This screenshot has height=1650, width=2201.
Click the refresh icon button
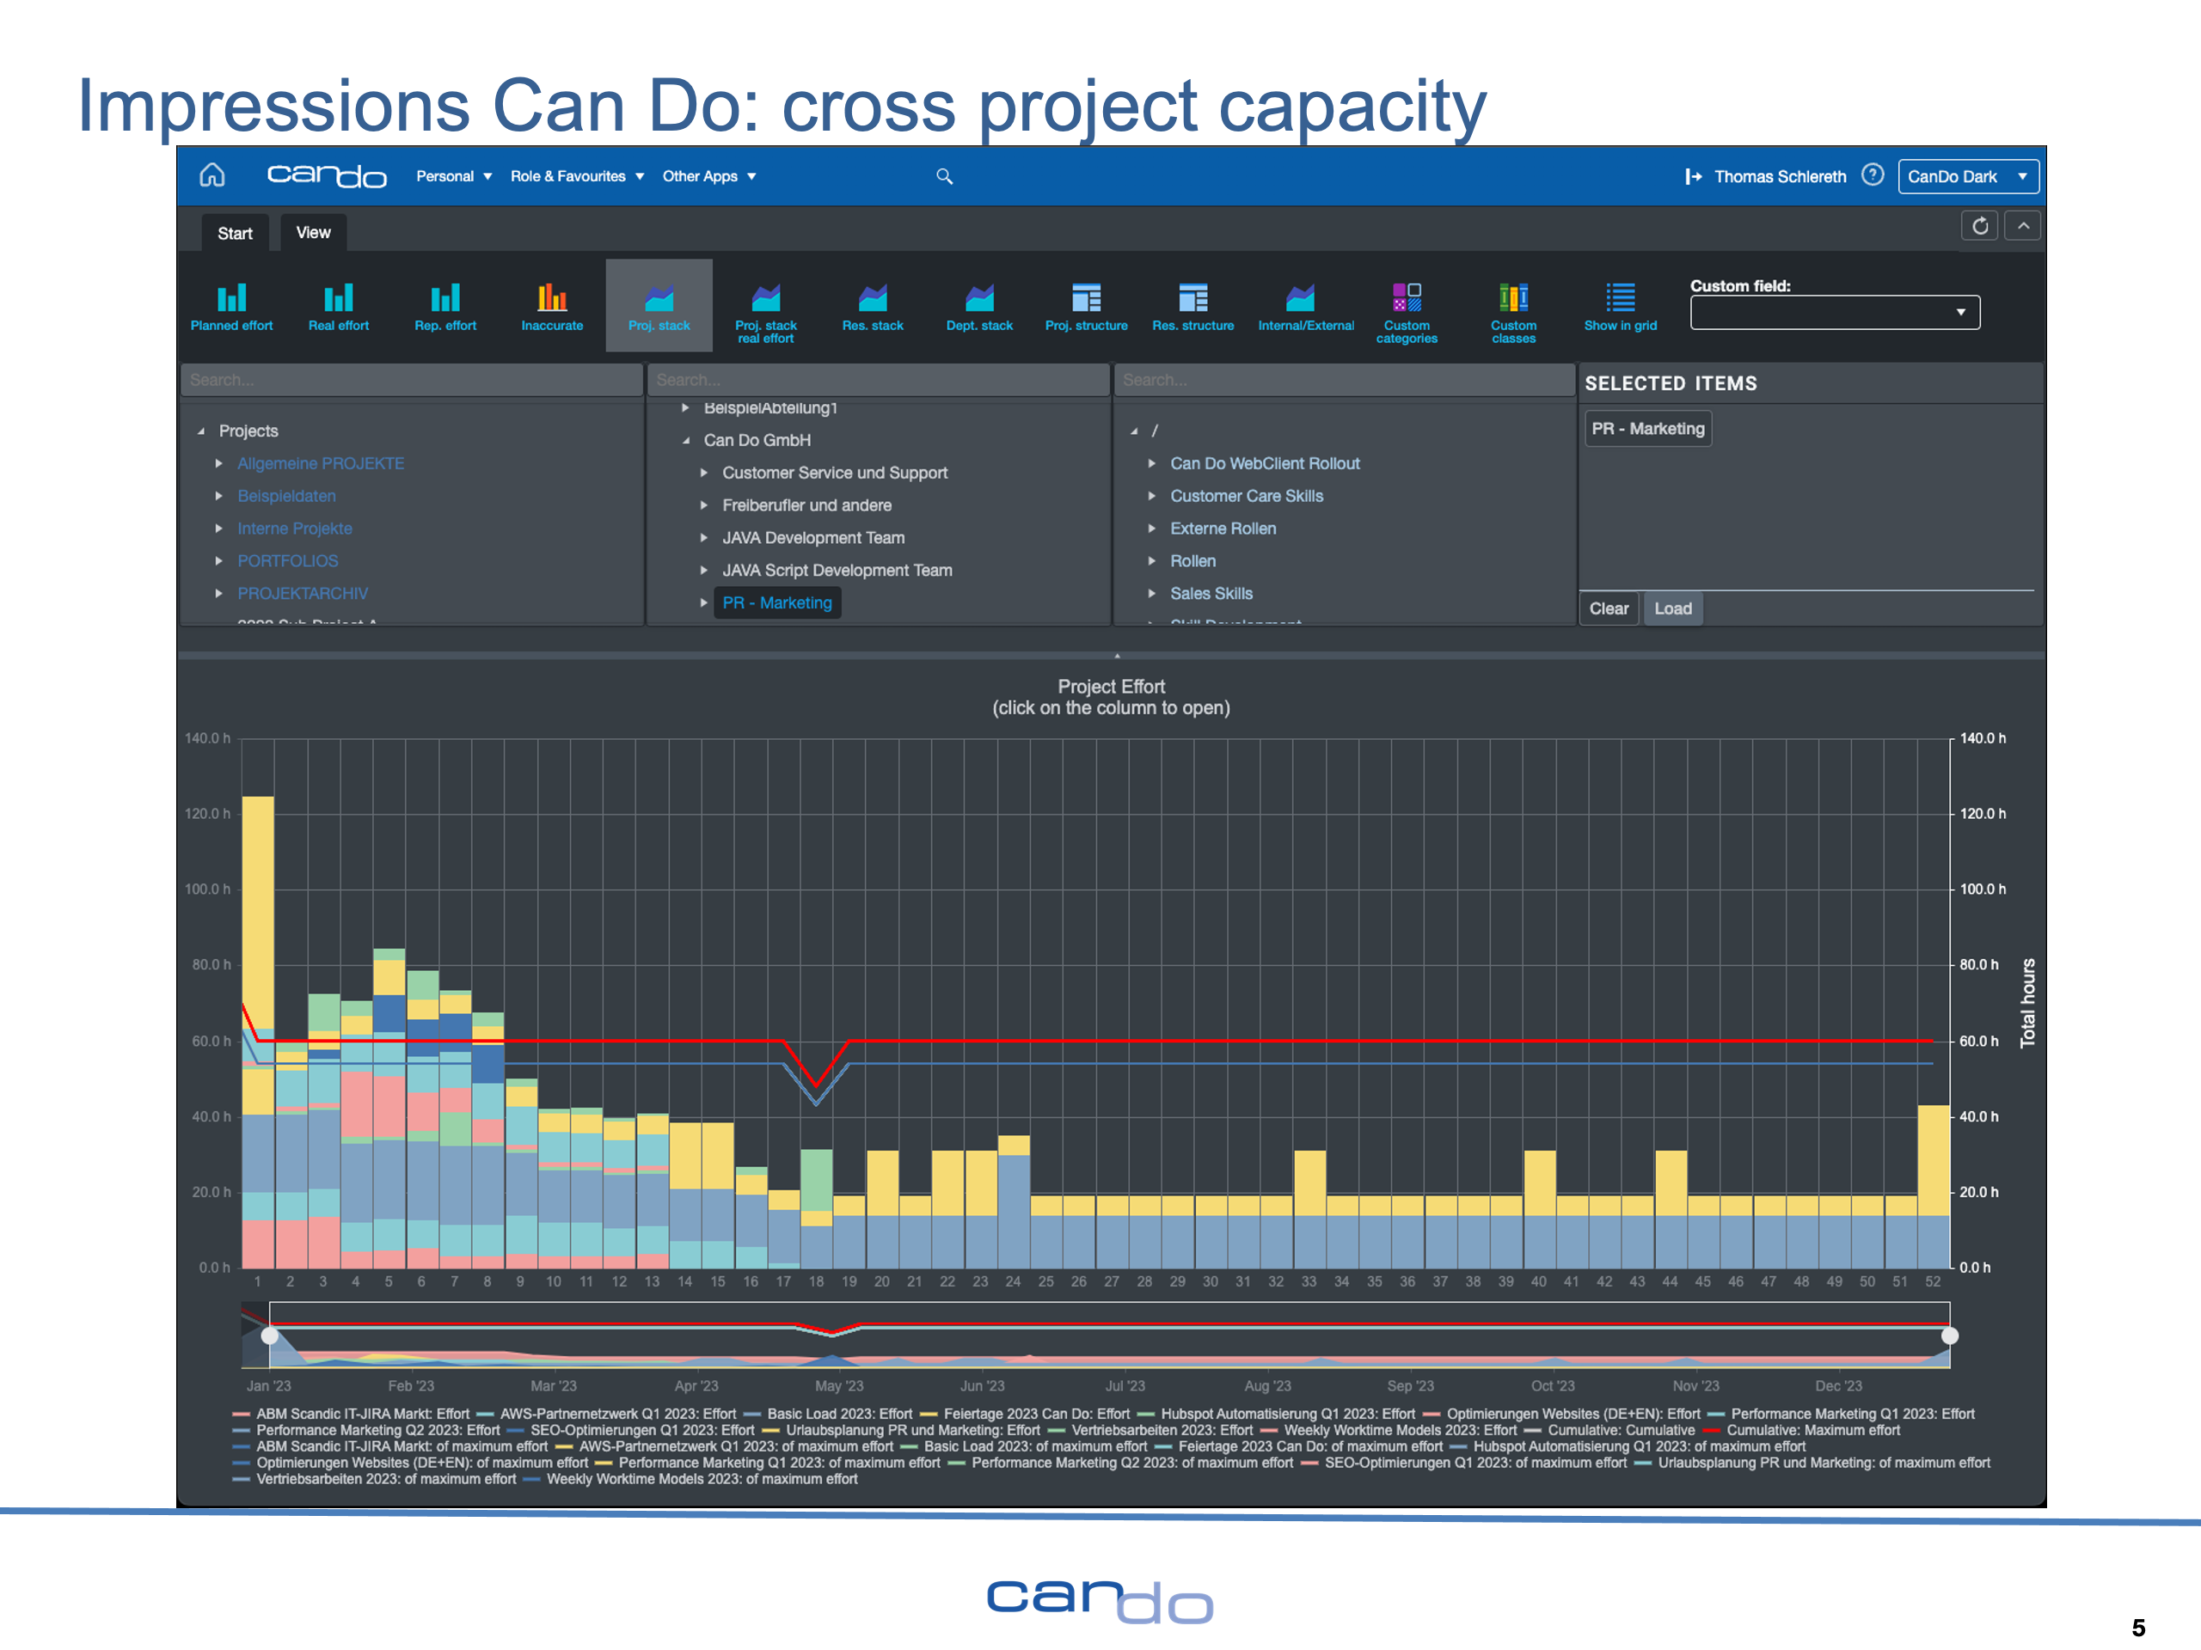(1979, 226)
